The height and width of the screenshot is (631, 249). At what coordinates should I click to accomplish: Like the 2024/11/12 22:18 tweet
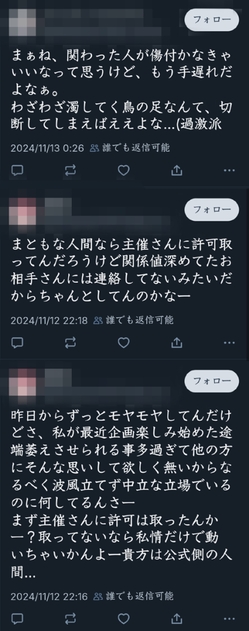click(123, 343)
